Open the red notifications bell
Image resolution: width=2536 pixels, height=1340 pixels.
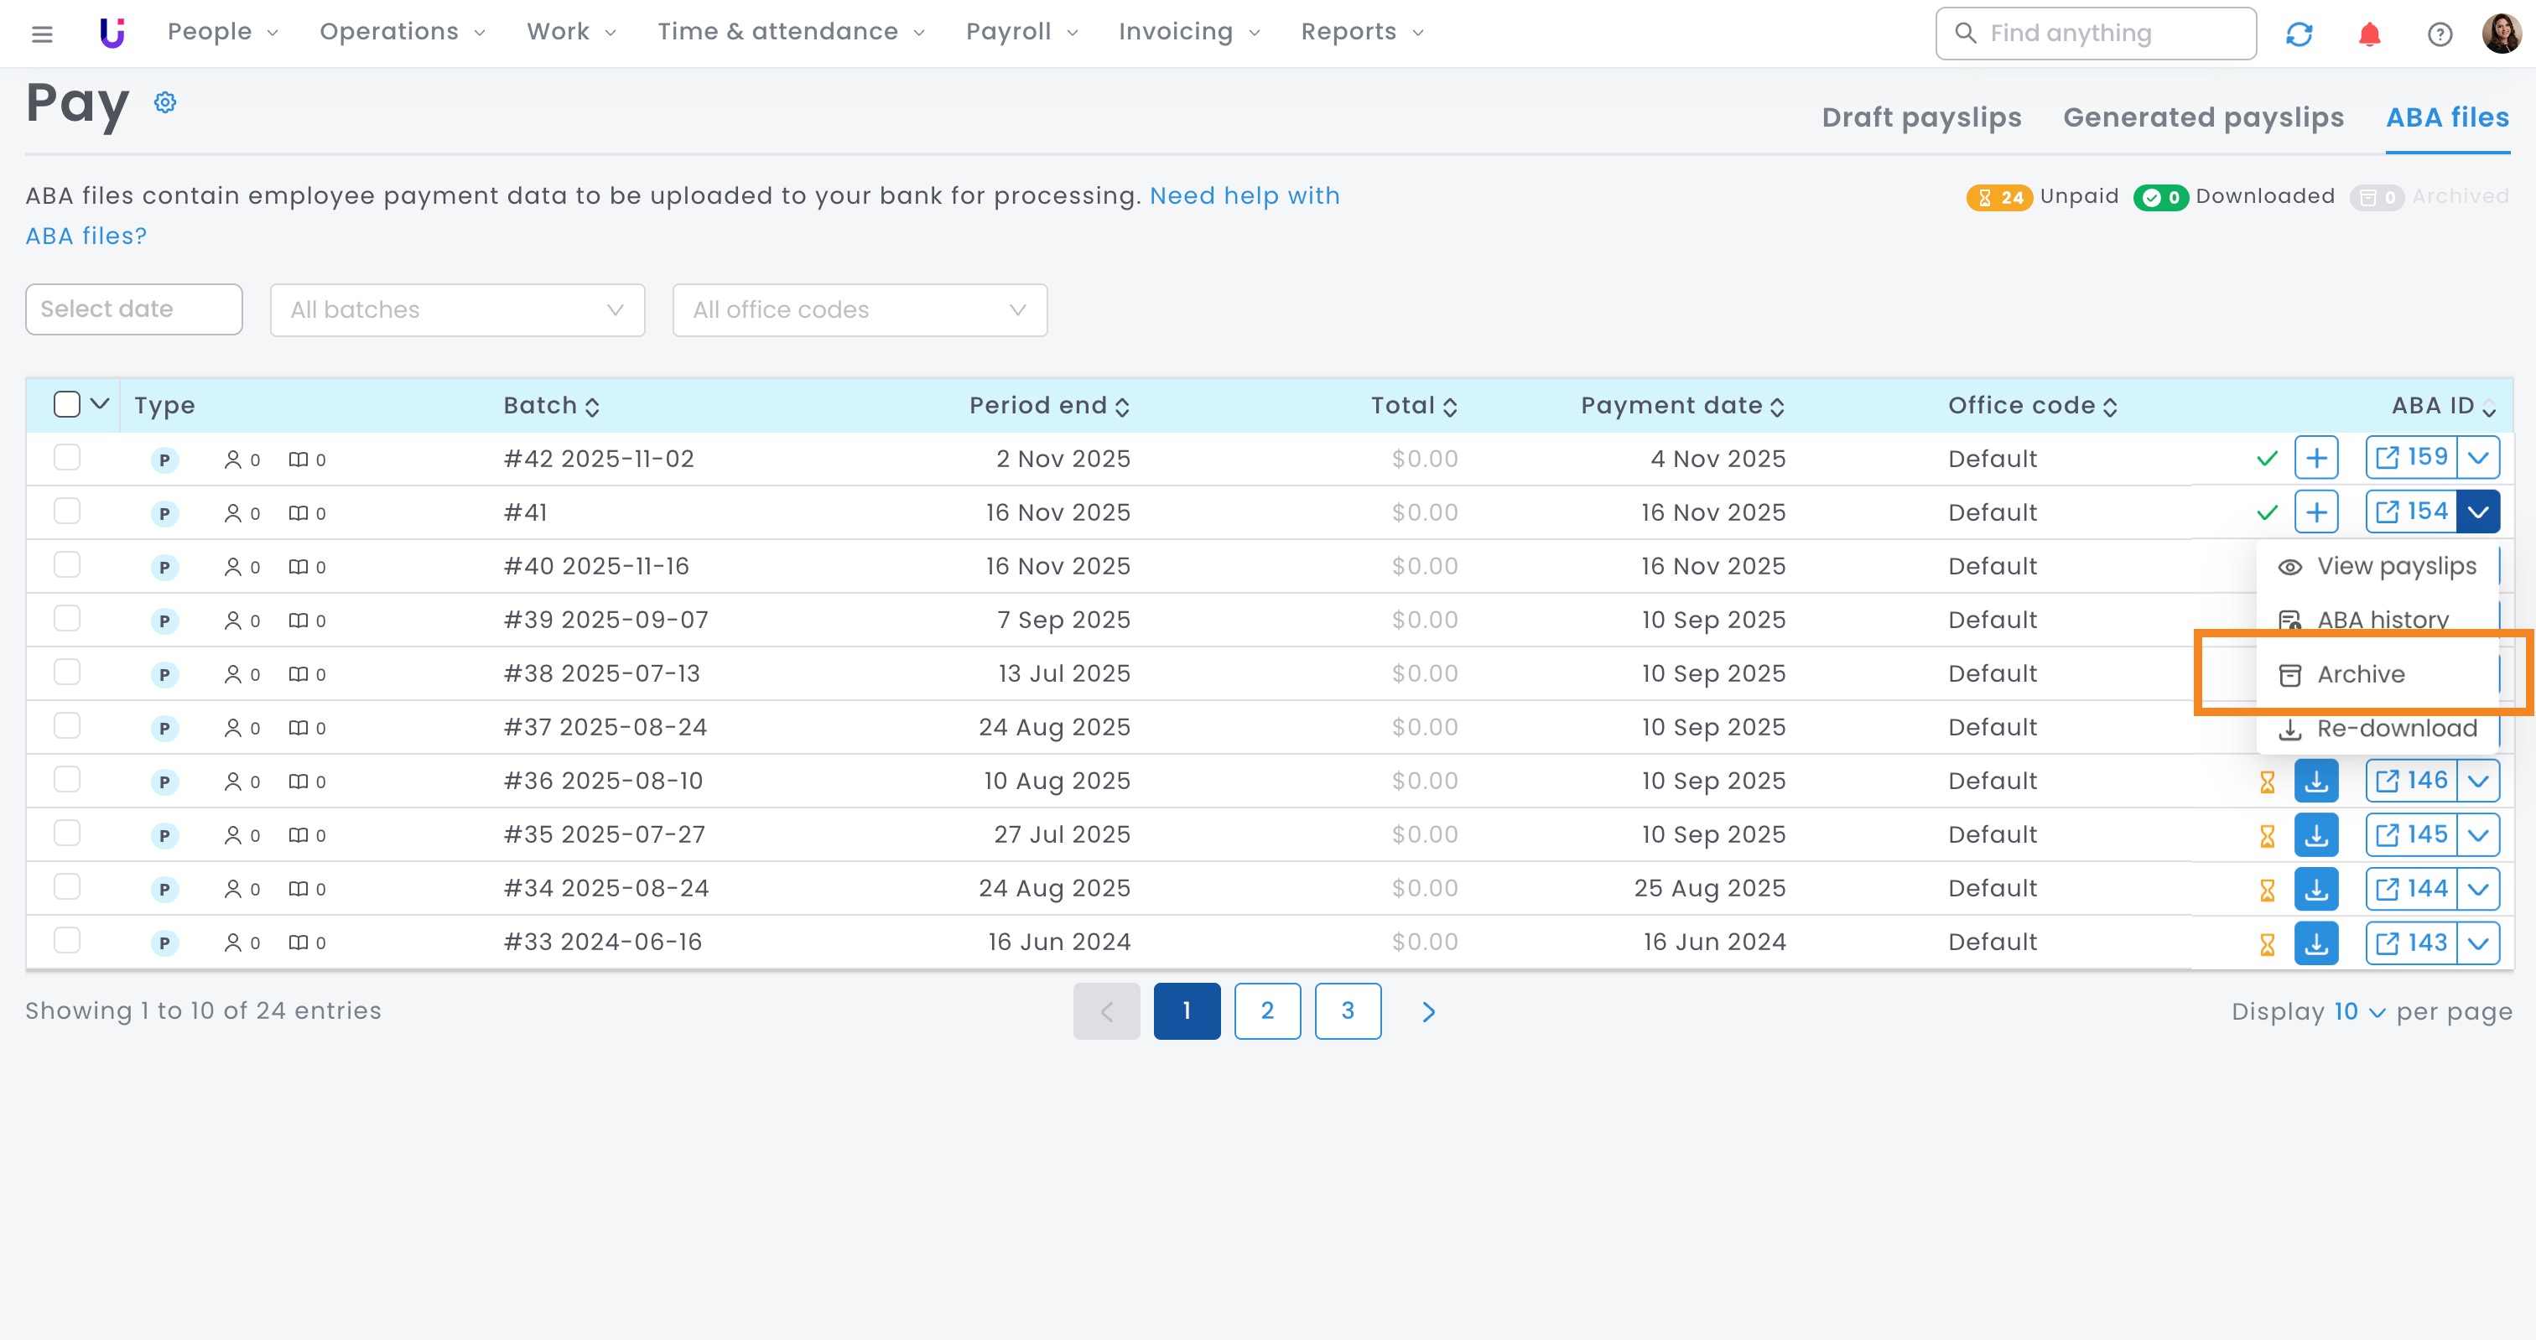point(2368,34)
